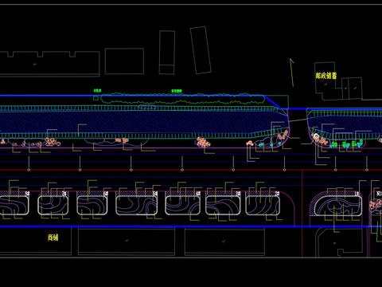Click the first red circle node on the centerline
This screenshot has width=382, height=287.
29,170
